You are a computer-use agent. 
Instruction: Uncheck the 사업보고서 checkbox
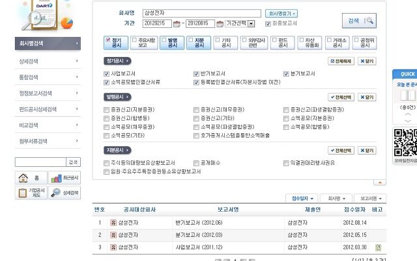(106, 74)
